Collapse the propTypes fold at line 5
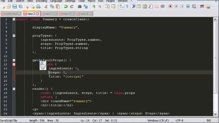Viewport: 219px width, 123px height. pyautogui.click(x=14, y=36)
